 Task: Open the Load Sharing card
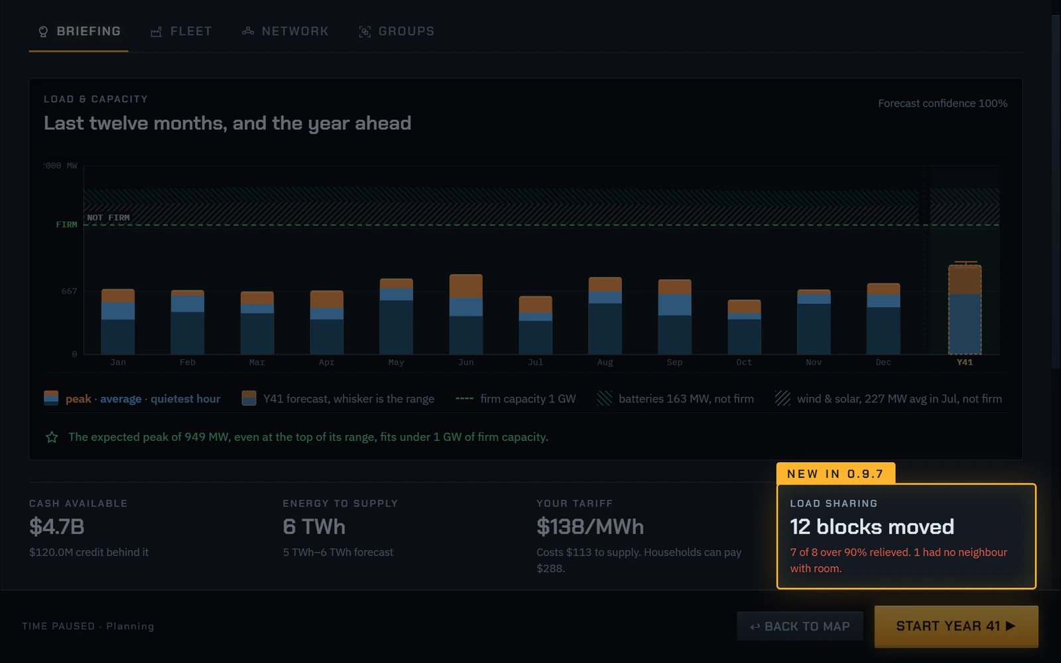point(906,536)
